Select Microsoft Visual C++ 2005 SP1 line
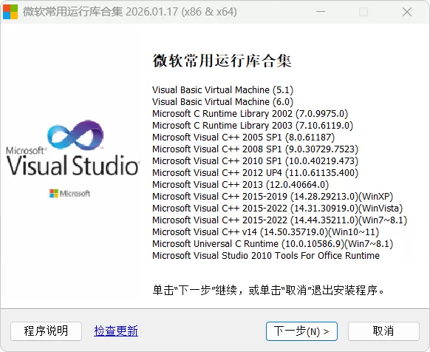This screenshot has width=430, height=352. (244, 137)
